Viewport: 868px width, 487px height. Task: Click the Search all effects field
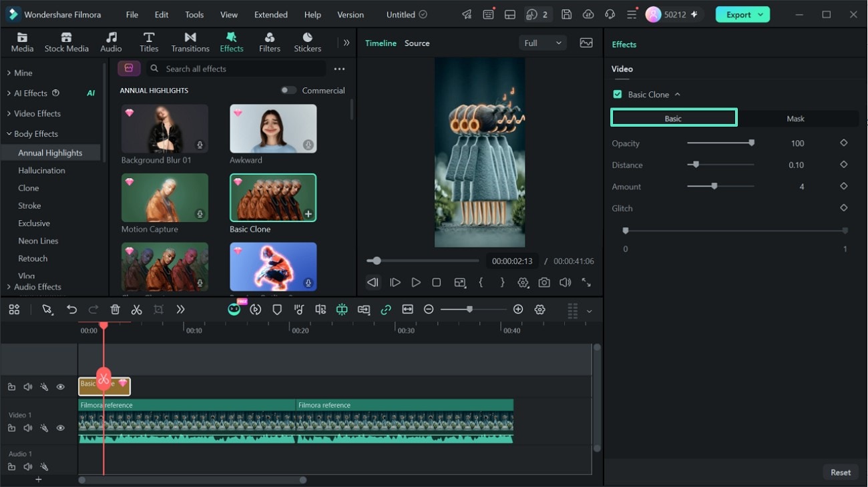coord(236,69)
